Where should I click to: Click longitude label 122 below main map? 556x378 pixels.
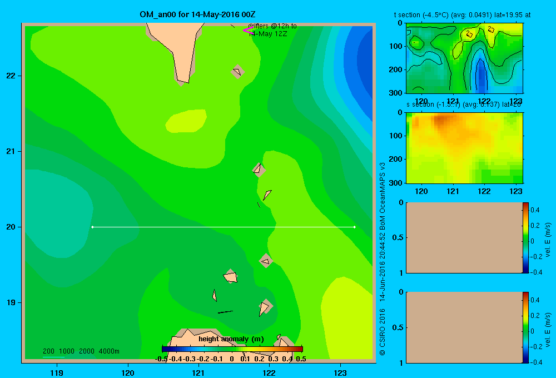point(270,373)
